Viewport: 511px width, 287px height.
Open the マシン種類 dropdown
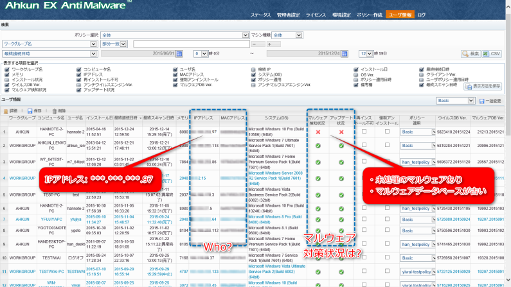(x=287, y=35)
